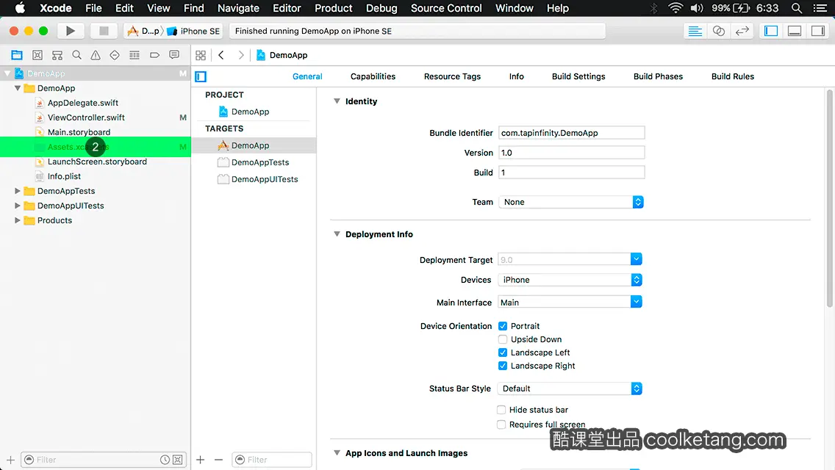Collapse the Deployment Info section
Viewport: 835px width, 470px height.
coord(337,234)
